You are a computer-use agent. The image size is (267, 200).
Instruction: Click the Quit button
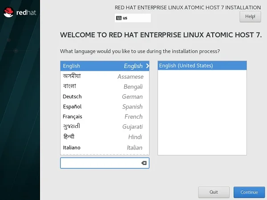pyautogui.click(x=214, y=192)
